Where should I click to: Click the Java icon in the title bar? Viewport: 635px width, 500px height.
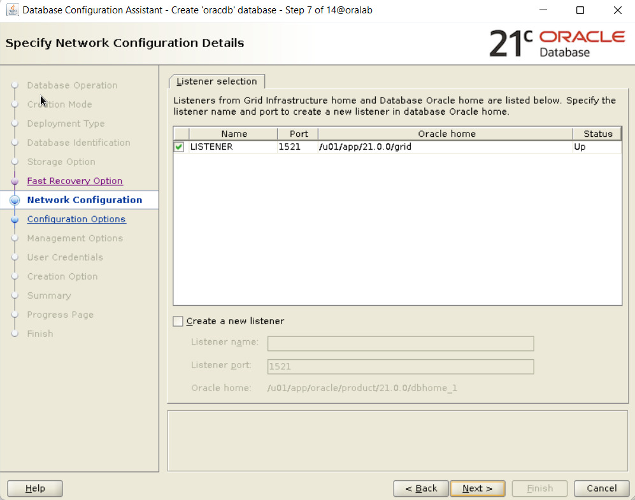click(12, 10)
